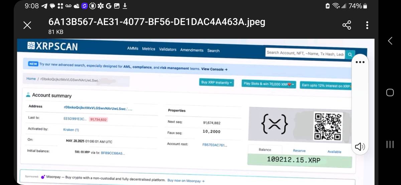
Task: Open the AMMs menu item
Action: click(x=133, y=49)
